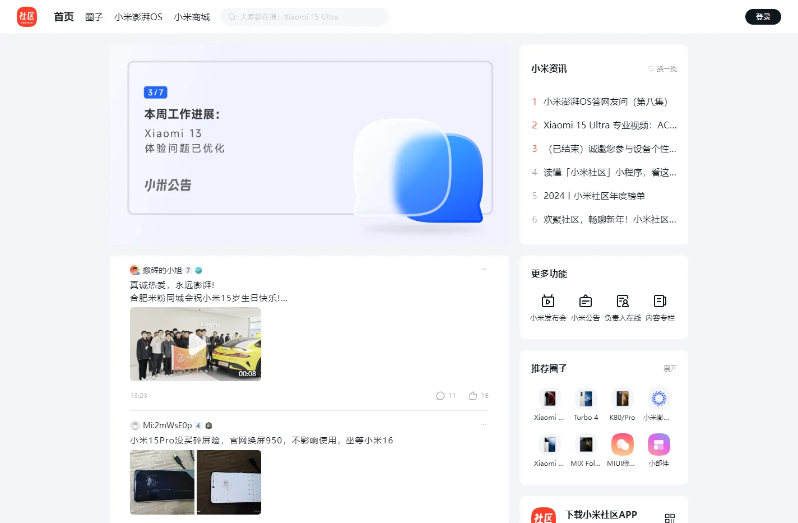Open the 本周工作进展 announcement banner
Image resolution: width=798 pixels, height=523 pixels.
pyautogui.click(x=309, y=144)
